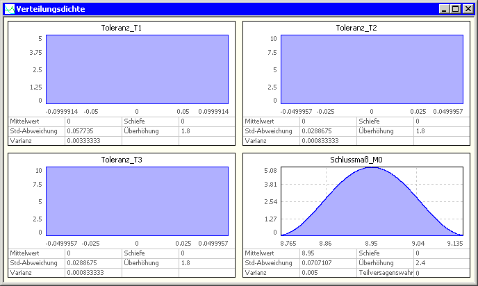This screenshot has height=286, width=478.
Task: Minimize the Verteilungsdichte window
Action: 445,9
